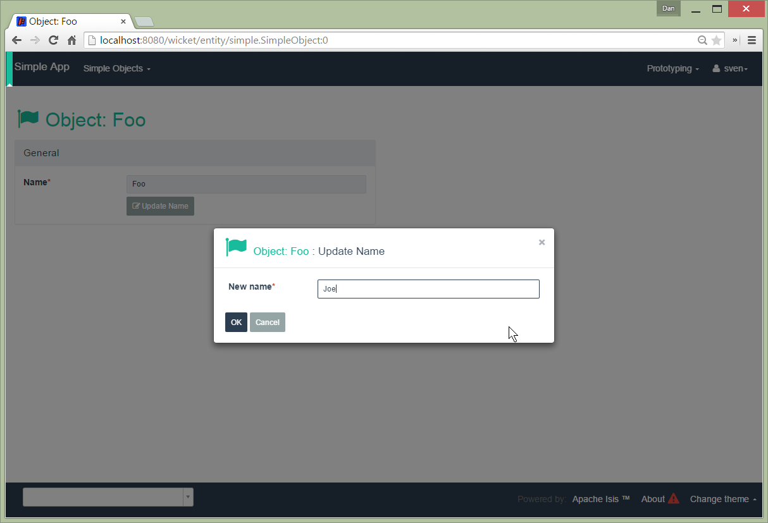
Task: Click into the New name text field
Action: point(428,289)
